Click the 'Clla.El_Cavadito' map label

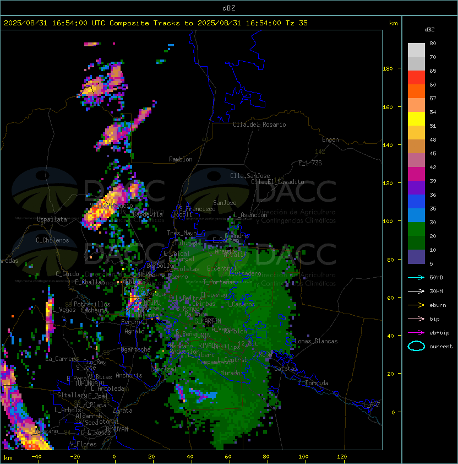(x=277, y=182)
